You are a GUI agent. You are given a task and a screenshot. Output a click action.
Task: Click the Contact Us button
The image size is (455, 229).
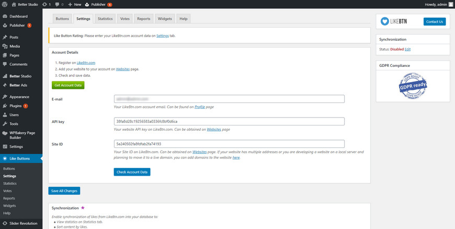tap(435, 21)
